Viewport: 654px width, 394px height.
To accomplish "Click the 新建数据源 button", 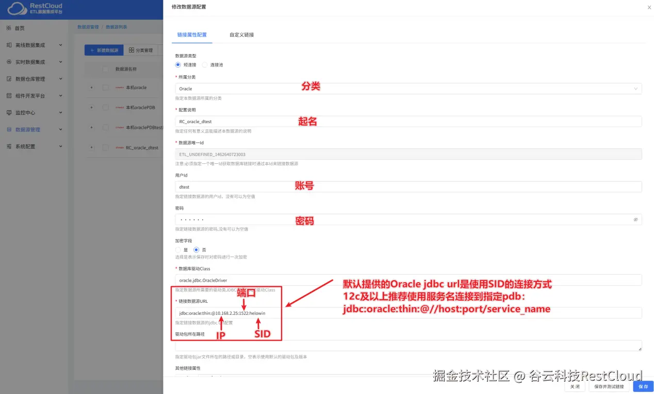I will pyautogui.click(x=104, y=50).
